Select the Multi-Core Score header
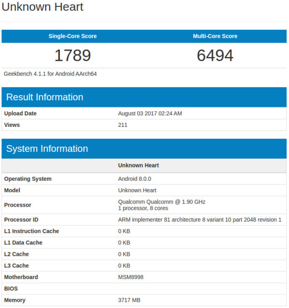This screenshot has height=308, width=289. pyautogui.click(x=215, y=36)
